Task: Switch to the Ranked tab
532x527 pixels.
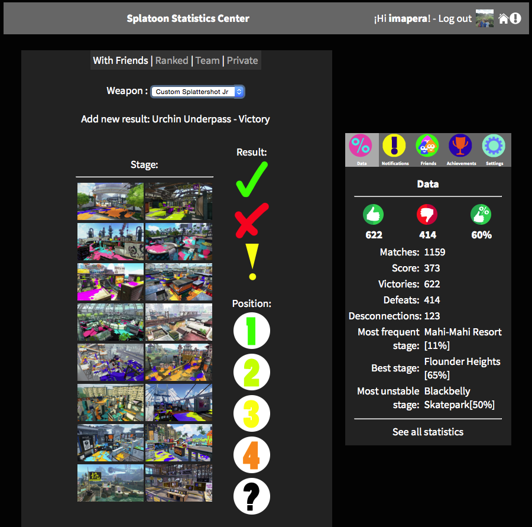Action: point(172,60)
